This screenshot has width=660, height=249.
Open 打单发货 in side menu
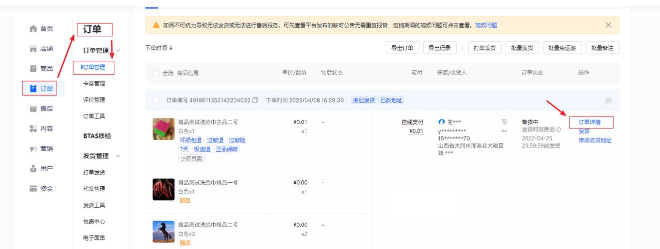94,172
